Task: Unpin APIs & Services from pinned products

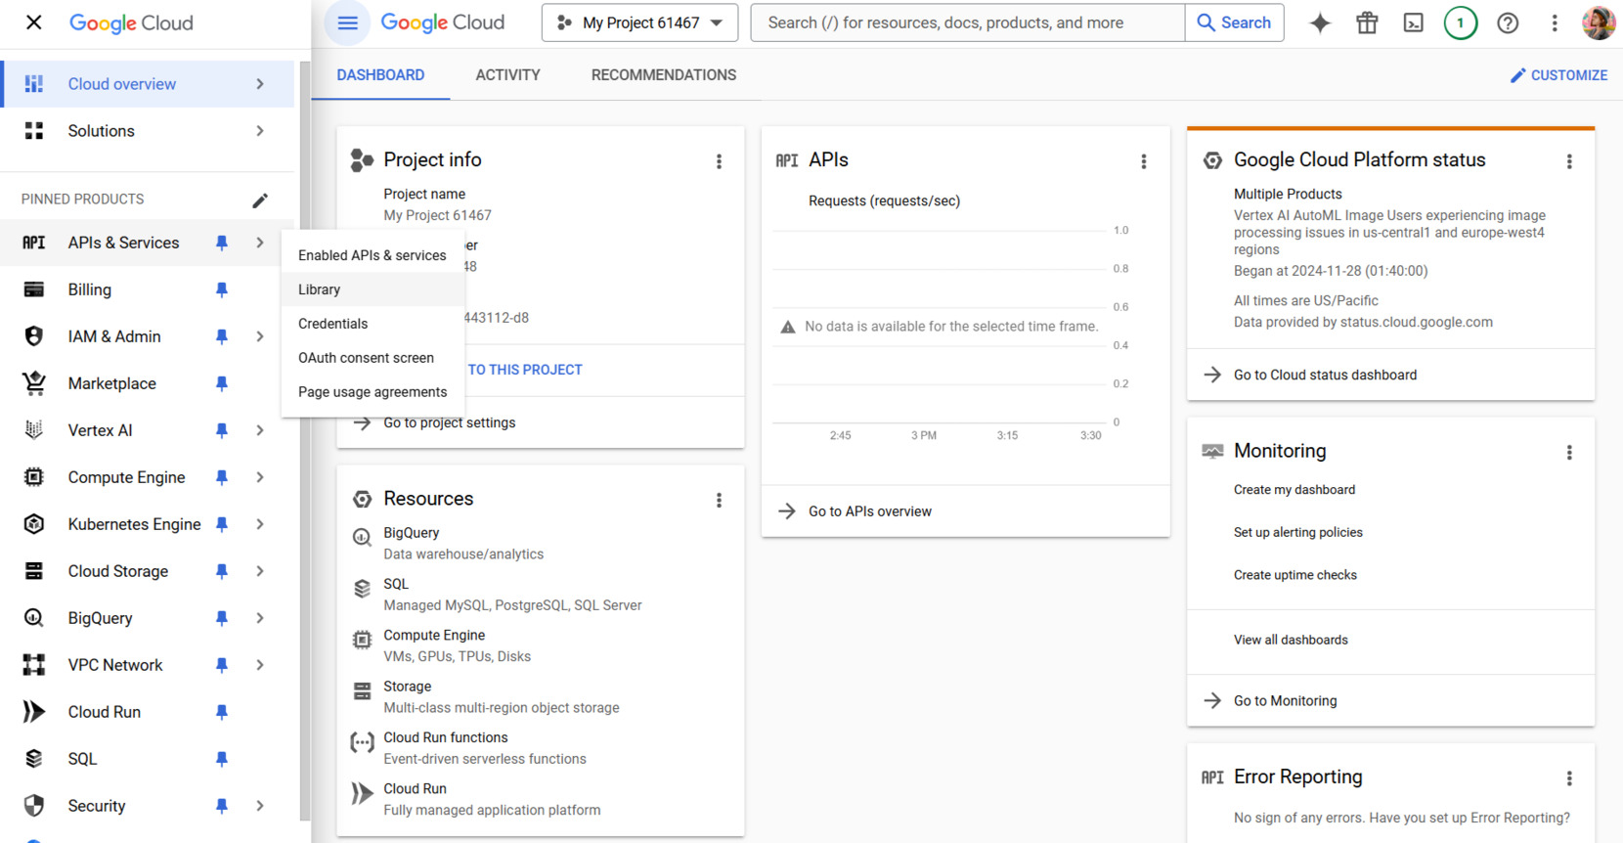Action: [222, 243]
